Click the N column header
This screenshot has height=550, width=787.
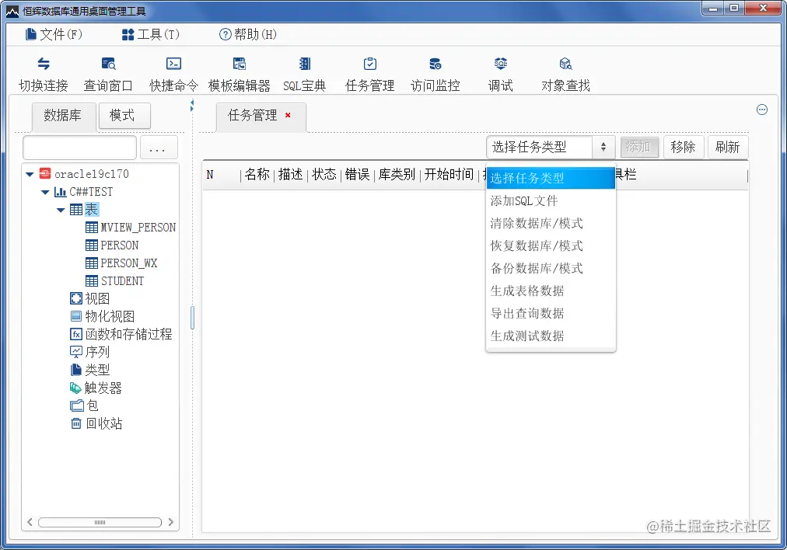point(222,175)
